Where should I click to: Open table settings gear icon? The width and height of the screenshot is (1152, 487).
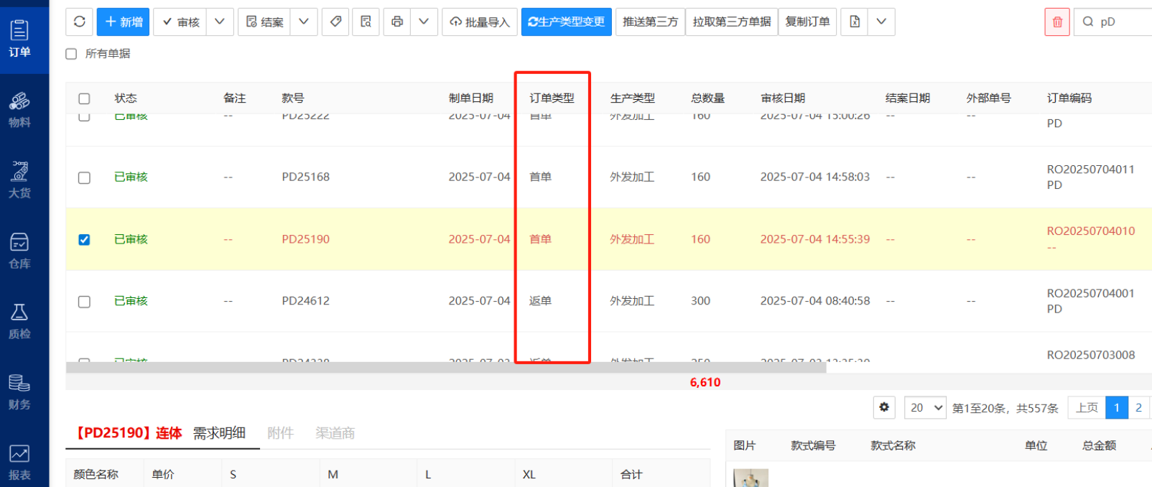tap(884, 407)
